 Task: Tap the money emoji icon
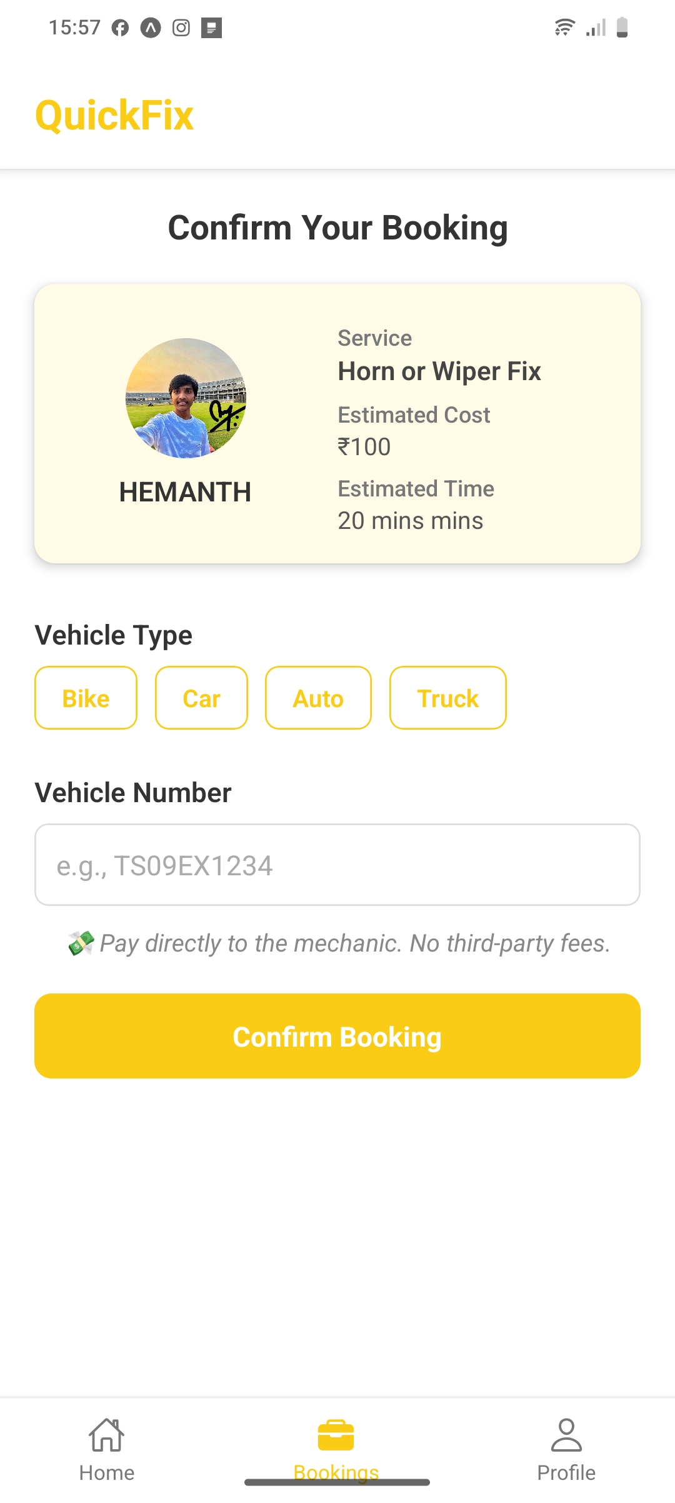[81, 943]
